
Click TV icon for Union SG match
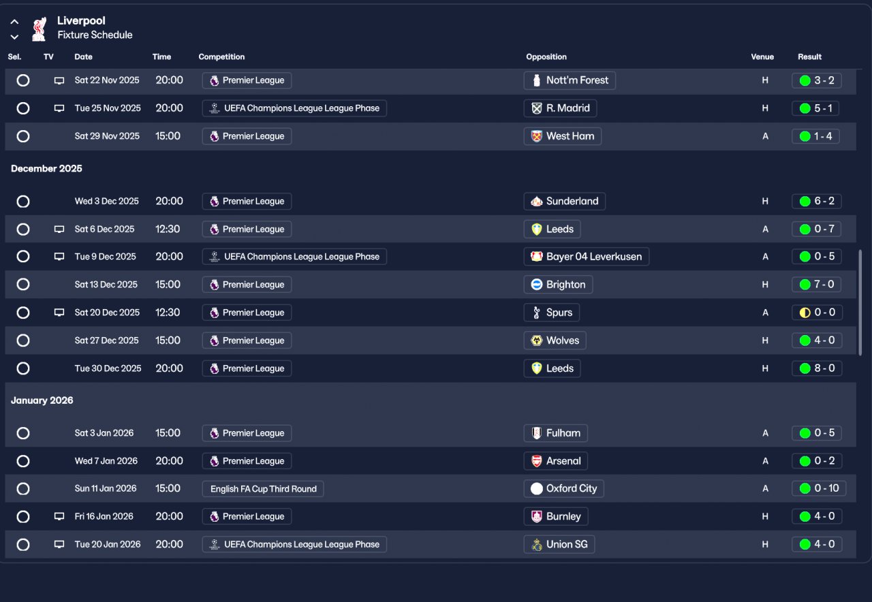[x=59, y=545]
